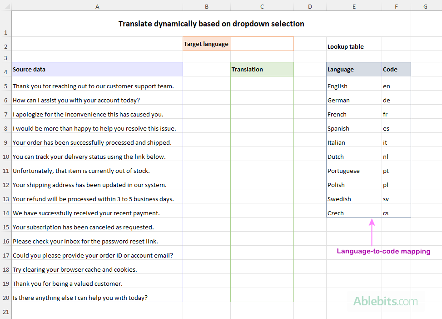
Task: Click 'Unfortunately, that item is currently out' cell
Action: [97, 168]
